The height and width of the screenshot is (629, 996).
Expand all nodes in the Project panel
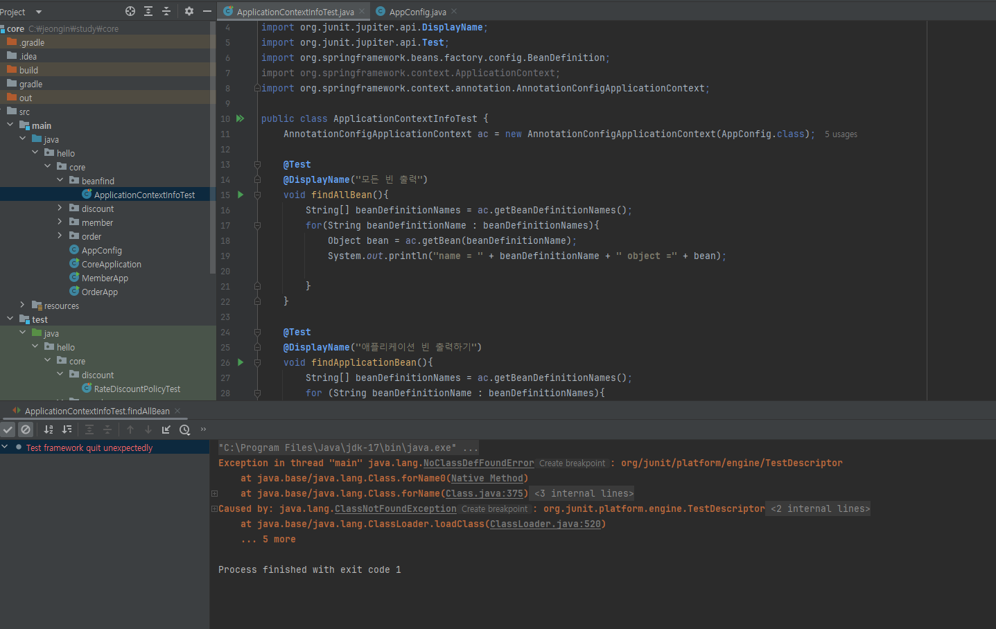148,11
